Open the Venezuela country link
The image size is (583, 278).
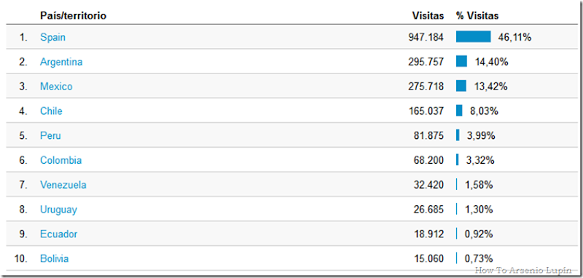63,185
